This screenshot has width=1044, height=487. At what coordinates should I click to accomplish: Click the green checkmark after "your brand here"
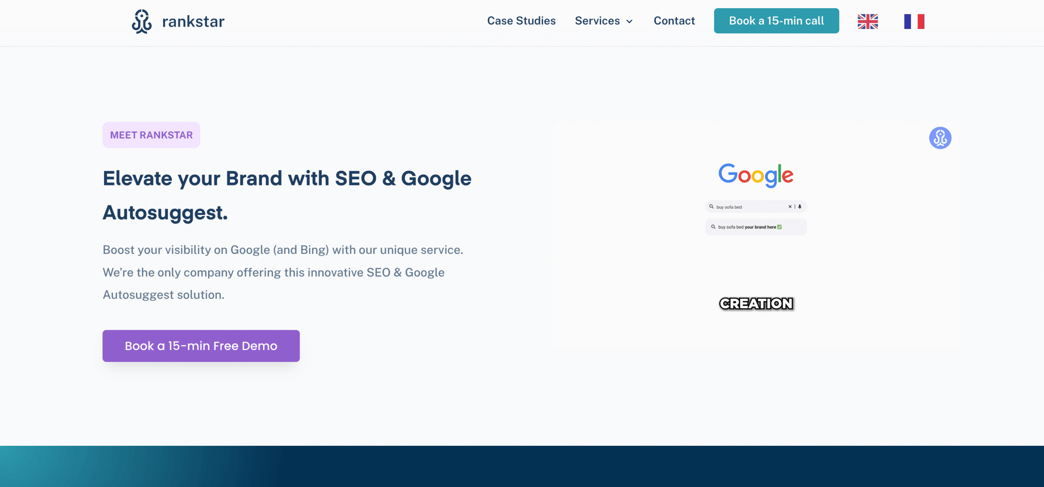click(x=779, y=227)
